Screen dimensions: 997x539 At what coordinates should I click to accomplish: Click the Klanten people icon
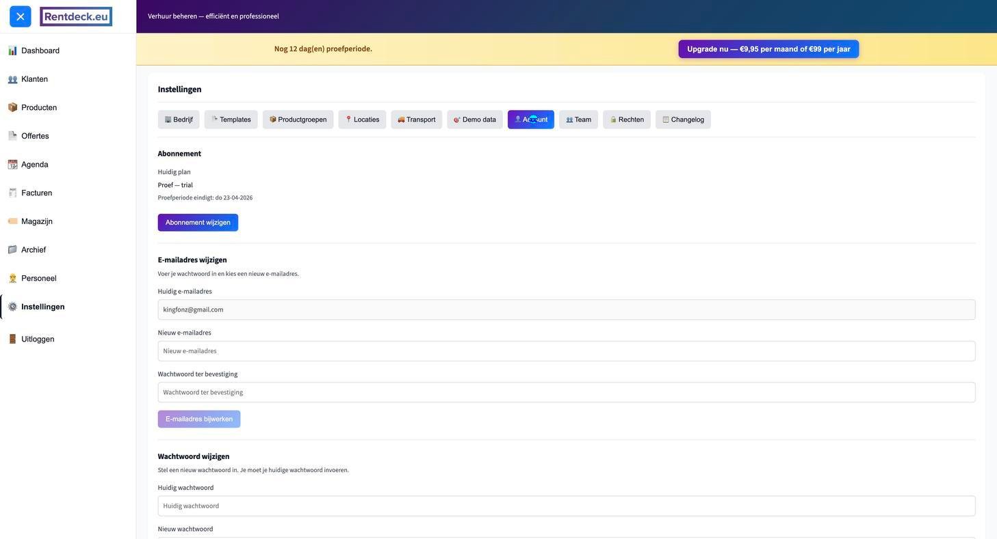tap(12, 79)
